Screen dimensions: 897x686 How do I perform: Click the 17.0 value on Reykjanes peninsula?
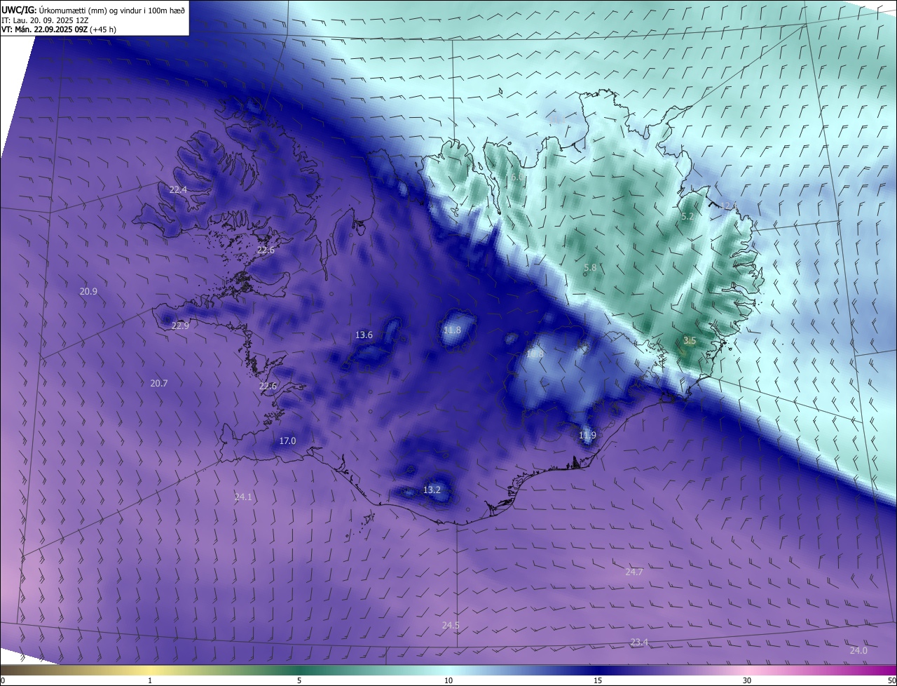click(x=287, y=440)
